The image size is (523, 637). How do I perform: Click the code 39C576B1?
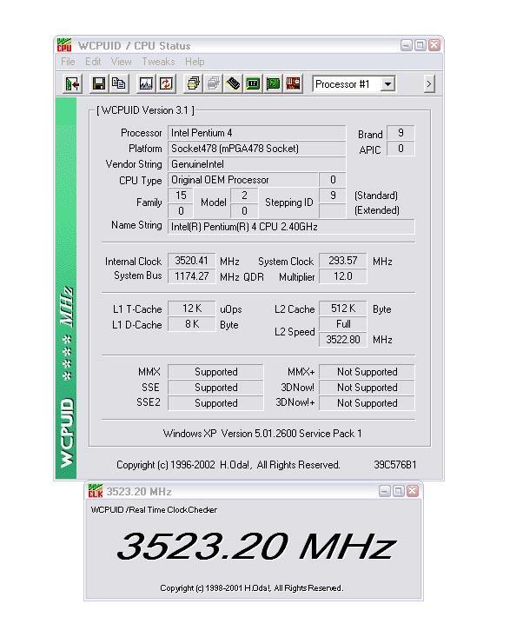click(394, 465)
